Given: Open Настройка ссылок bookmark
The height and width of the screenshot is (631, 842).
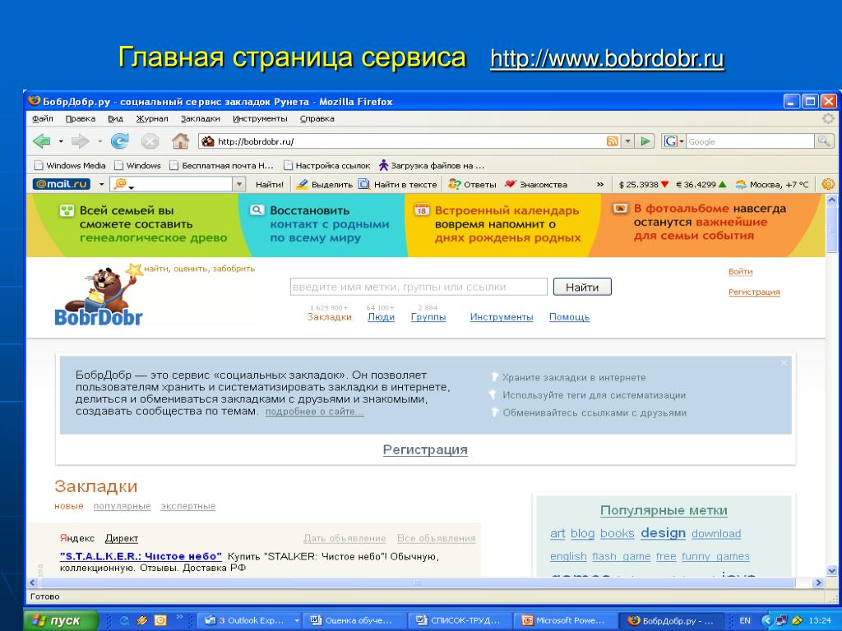Looking at the screenshot, I should click(x=327, y=165).
